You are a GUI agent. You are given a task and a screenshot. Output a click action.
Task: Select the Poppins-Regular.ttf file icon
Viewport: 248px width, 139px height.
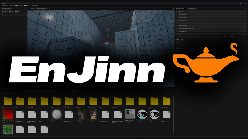coord(20,115)
